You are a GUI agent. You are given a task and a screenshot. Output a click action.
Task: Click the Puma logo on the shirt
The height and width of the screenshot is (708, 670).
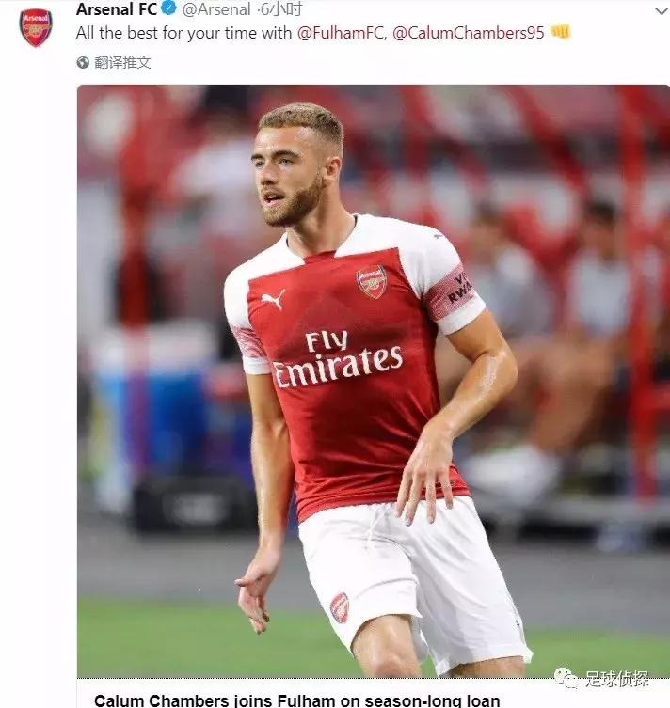(x=272, y=300)
